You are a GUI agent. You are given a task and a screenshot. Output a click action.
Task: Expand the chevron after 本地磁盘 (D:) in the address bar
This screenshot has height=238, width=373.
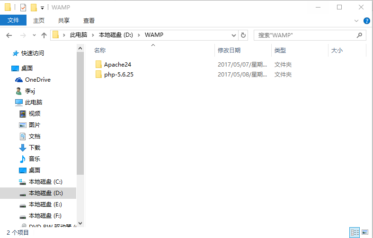[x=139, y=35]
